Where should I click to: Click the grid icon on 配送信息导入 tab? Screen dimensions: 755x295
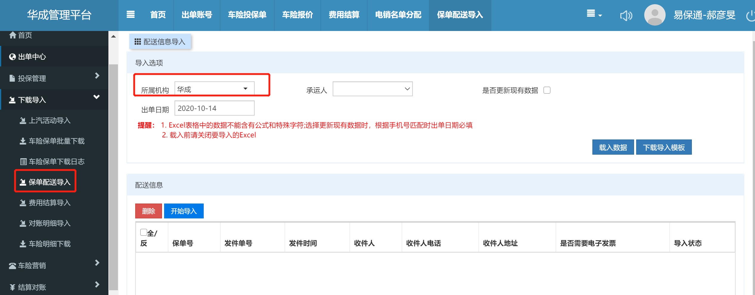pyautogui.click(x=138, y=42)
